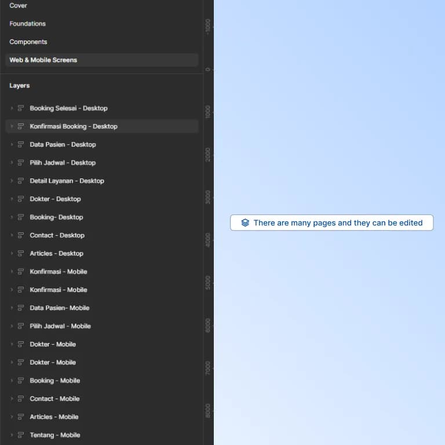Select the 'Data Pasien- Mobile' layer name

(x=60, y=308)
